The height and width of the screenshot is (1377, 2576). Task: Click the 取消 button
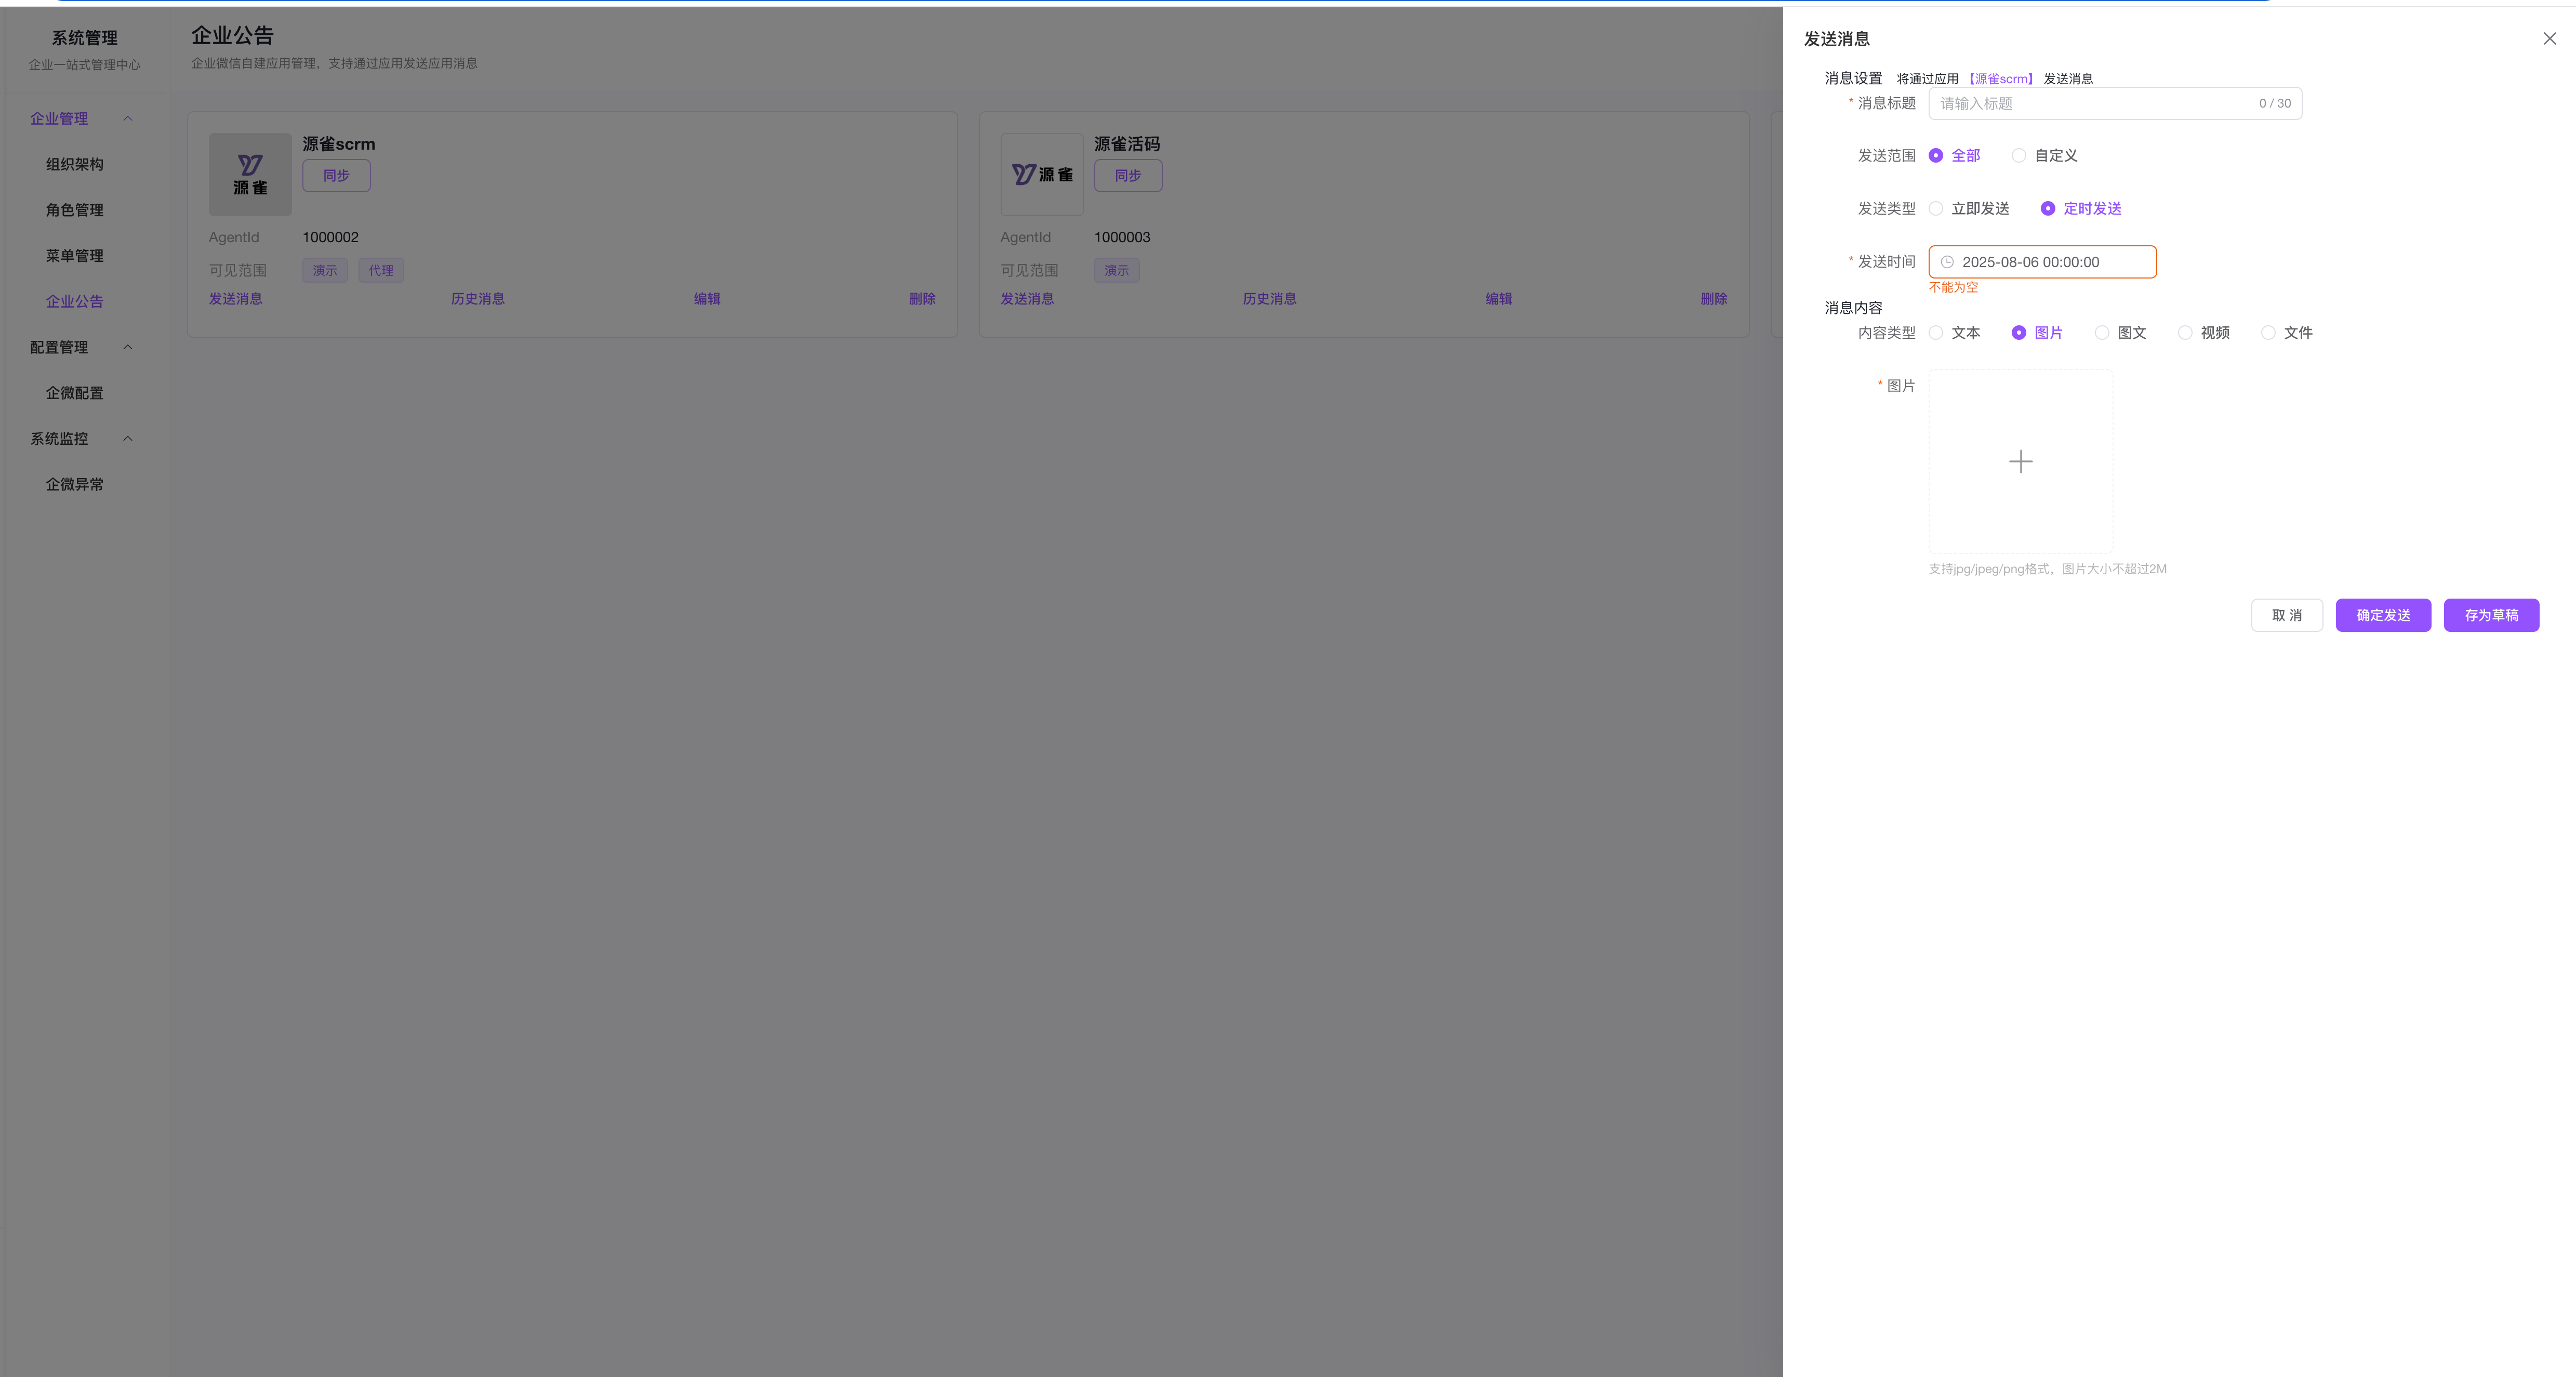pyautogui.click(x=2286, y=615)
